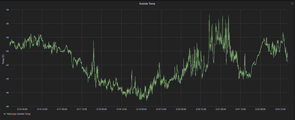The width and height of the screenshot is (295, 120).
Task: Click the 2/20 12:00 x-axis label
Action: coord(201,109)
